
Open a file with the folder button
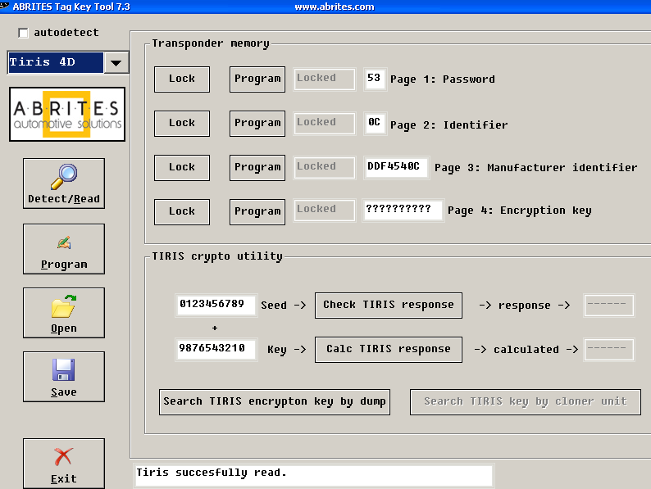tap(64, 313)
